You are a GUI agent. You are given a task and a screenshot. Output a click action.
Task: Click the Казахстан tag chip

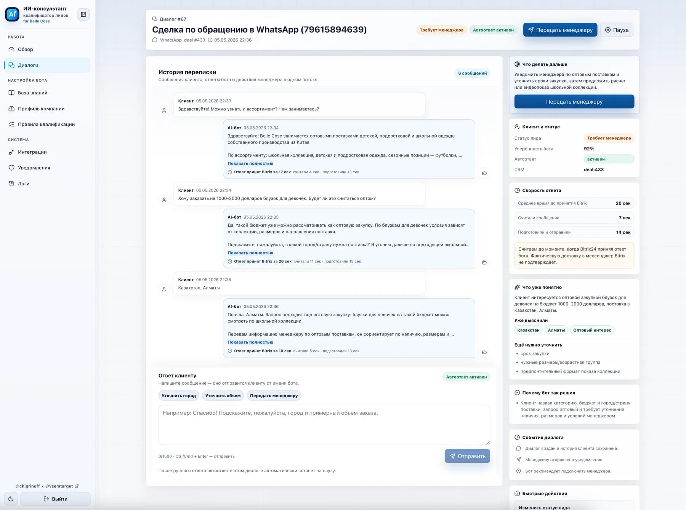coord(528,330)
